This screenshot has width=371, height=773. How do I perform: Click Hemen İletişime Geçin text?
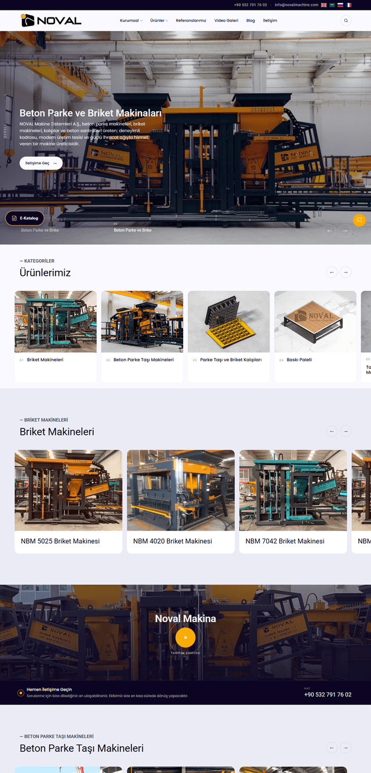point(49,689)
